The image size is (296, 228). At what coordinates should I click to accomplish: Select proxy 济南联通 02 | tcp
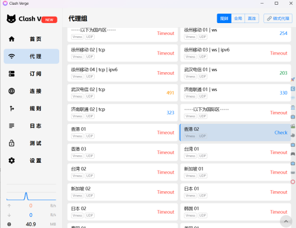coord(123,113)
